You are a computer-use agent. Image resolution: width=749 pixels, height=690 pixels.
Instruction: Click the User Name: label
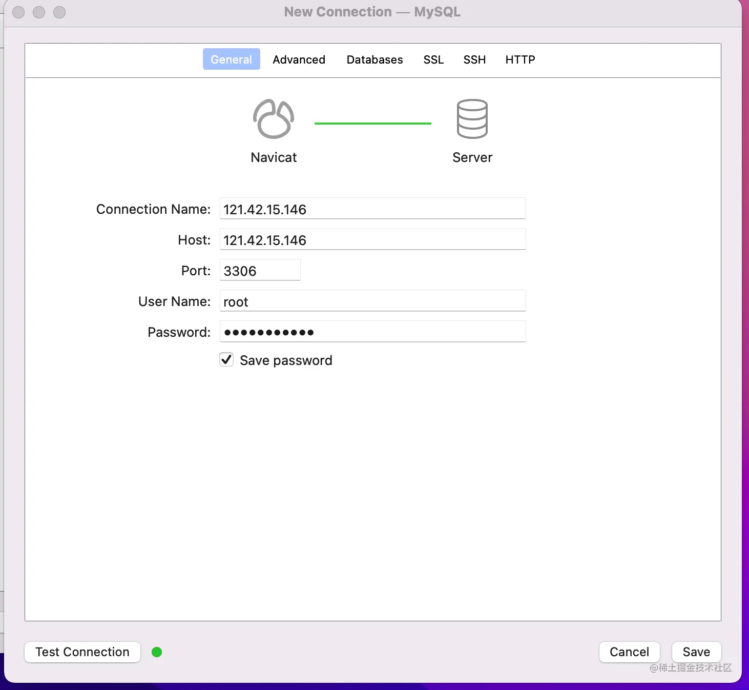pos(174,301)
